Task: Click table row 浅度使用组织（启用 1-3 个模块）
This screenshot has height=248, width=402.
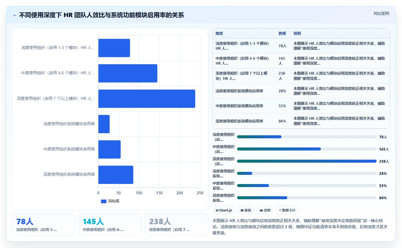Action: point(301,46)
